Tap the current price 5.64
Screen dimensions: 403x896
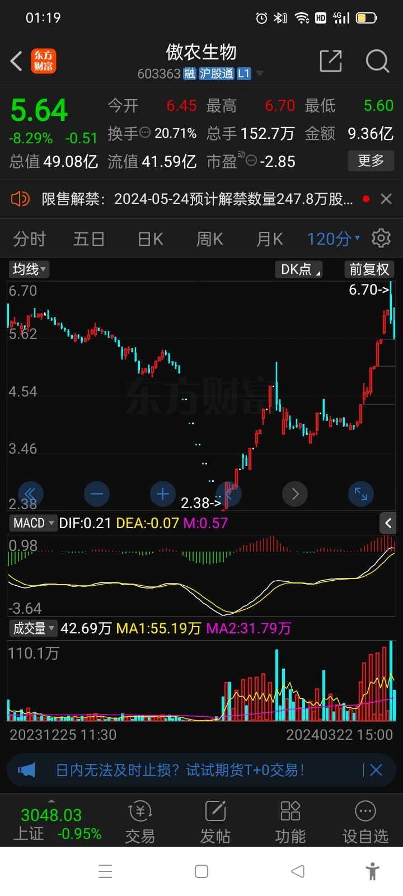[39, 110]
